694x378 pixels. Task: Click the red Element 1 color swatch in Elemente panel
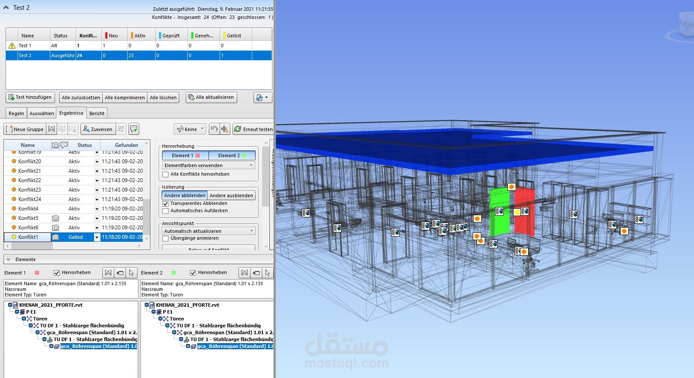coord(37,273)
